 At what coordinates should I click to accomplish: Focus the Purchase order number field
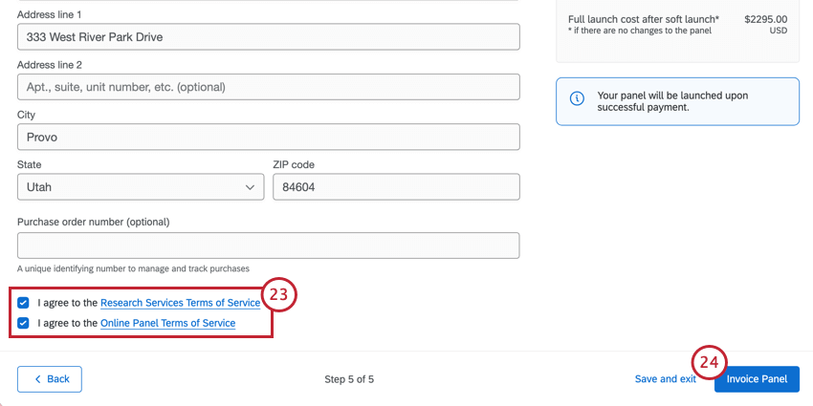tap(268, 246)
